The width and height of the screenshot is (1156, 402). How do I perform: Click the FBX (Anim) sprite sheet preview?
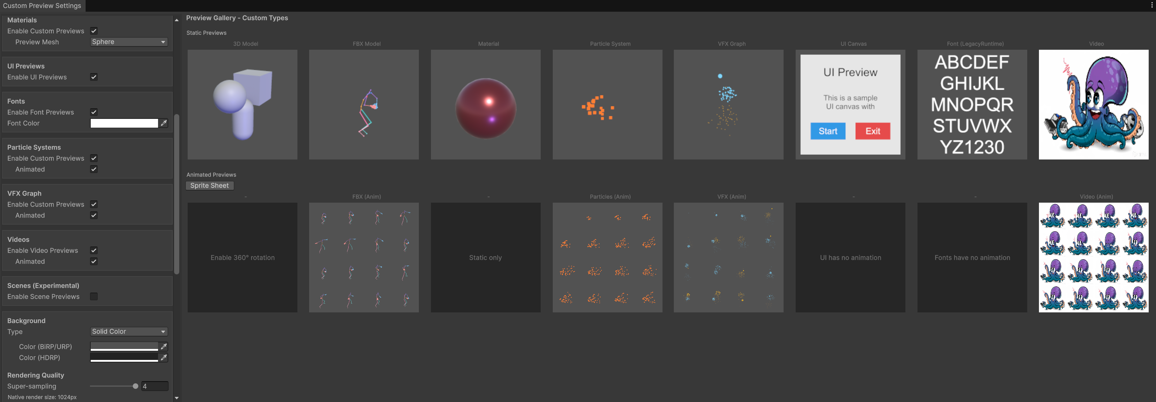click(364, 258)
